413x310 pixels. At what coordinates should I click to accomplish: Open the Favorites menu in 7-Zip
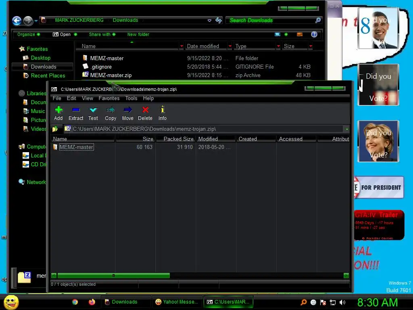click(109, 98)
